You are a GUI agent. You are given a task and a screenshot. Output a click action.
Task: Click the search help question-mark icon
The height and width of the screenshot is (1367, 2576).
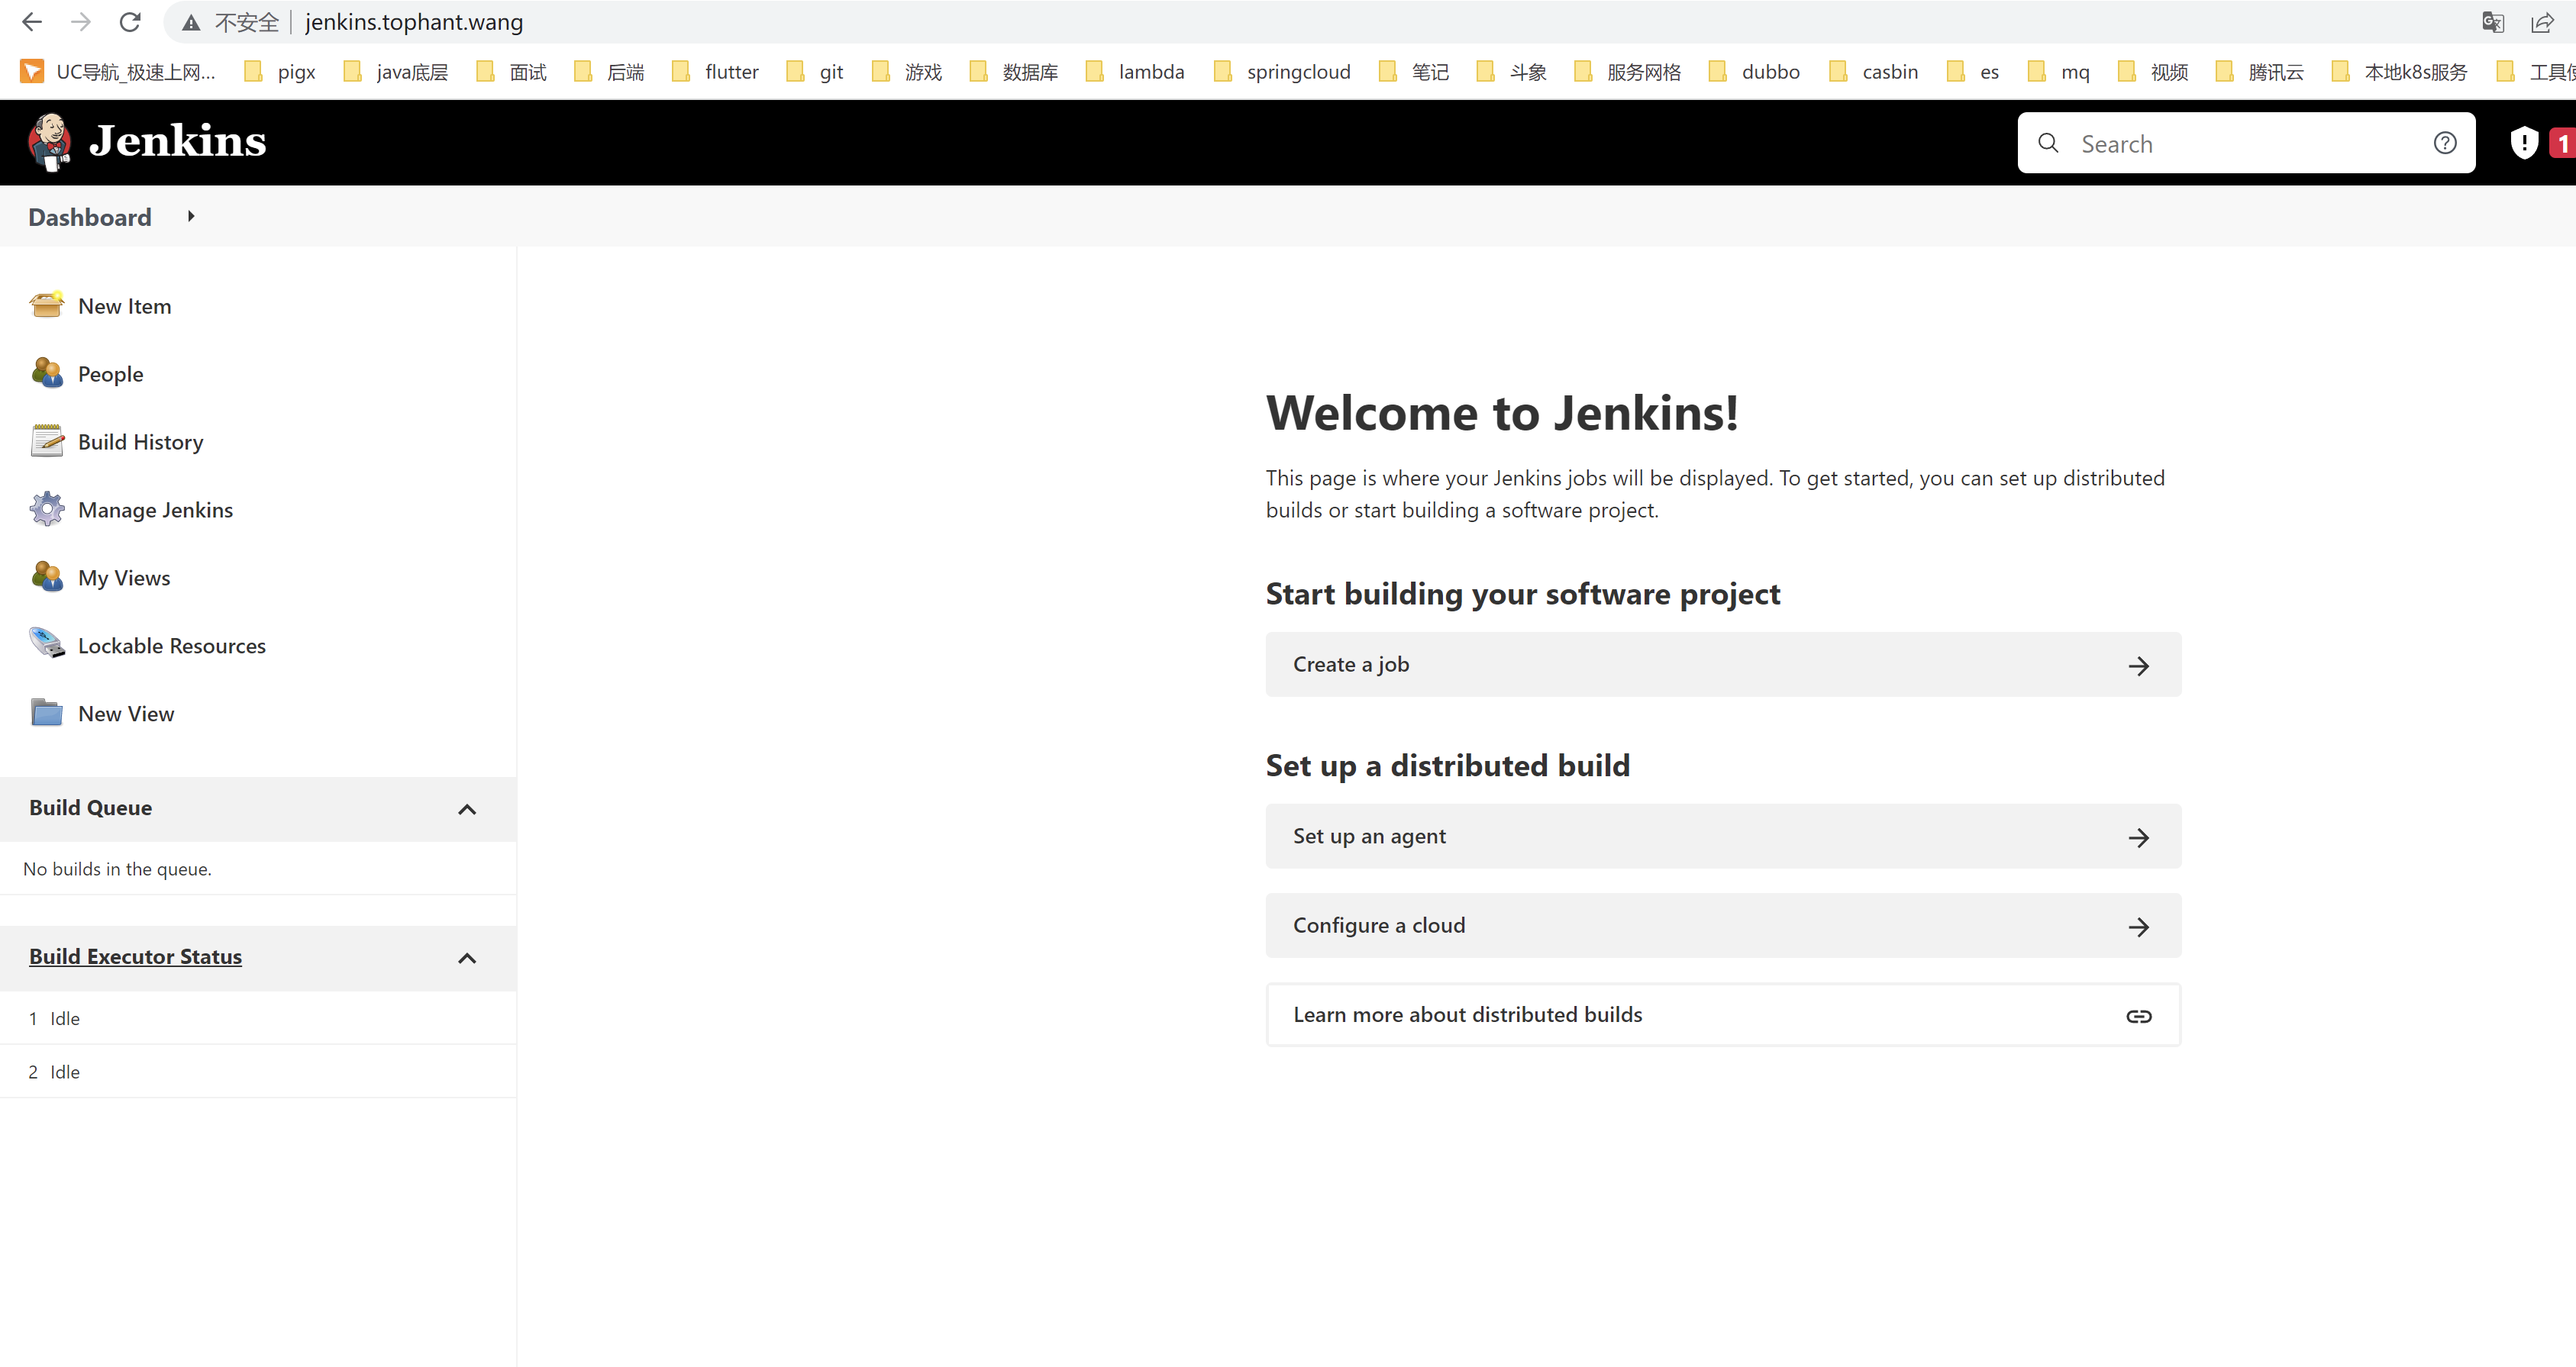click(x=2444, y=143)
